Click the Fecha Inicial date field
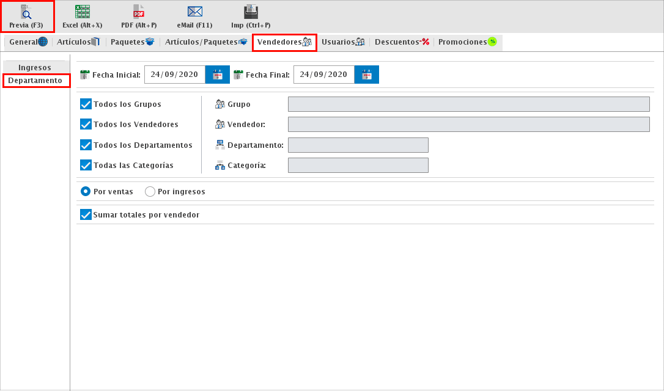Image resolution: width=664 pixels, height=391 pixels. point(174,75)
